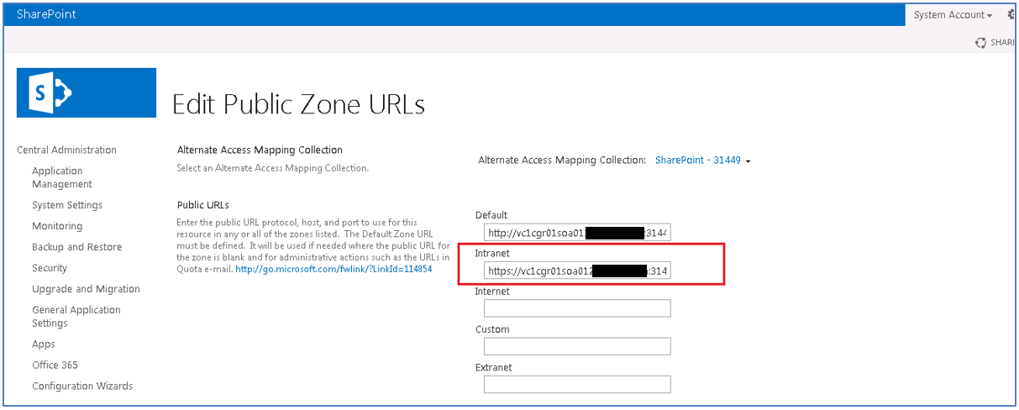Select Monitoring in left navigation

(x=57, y=226)
